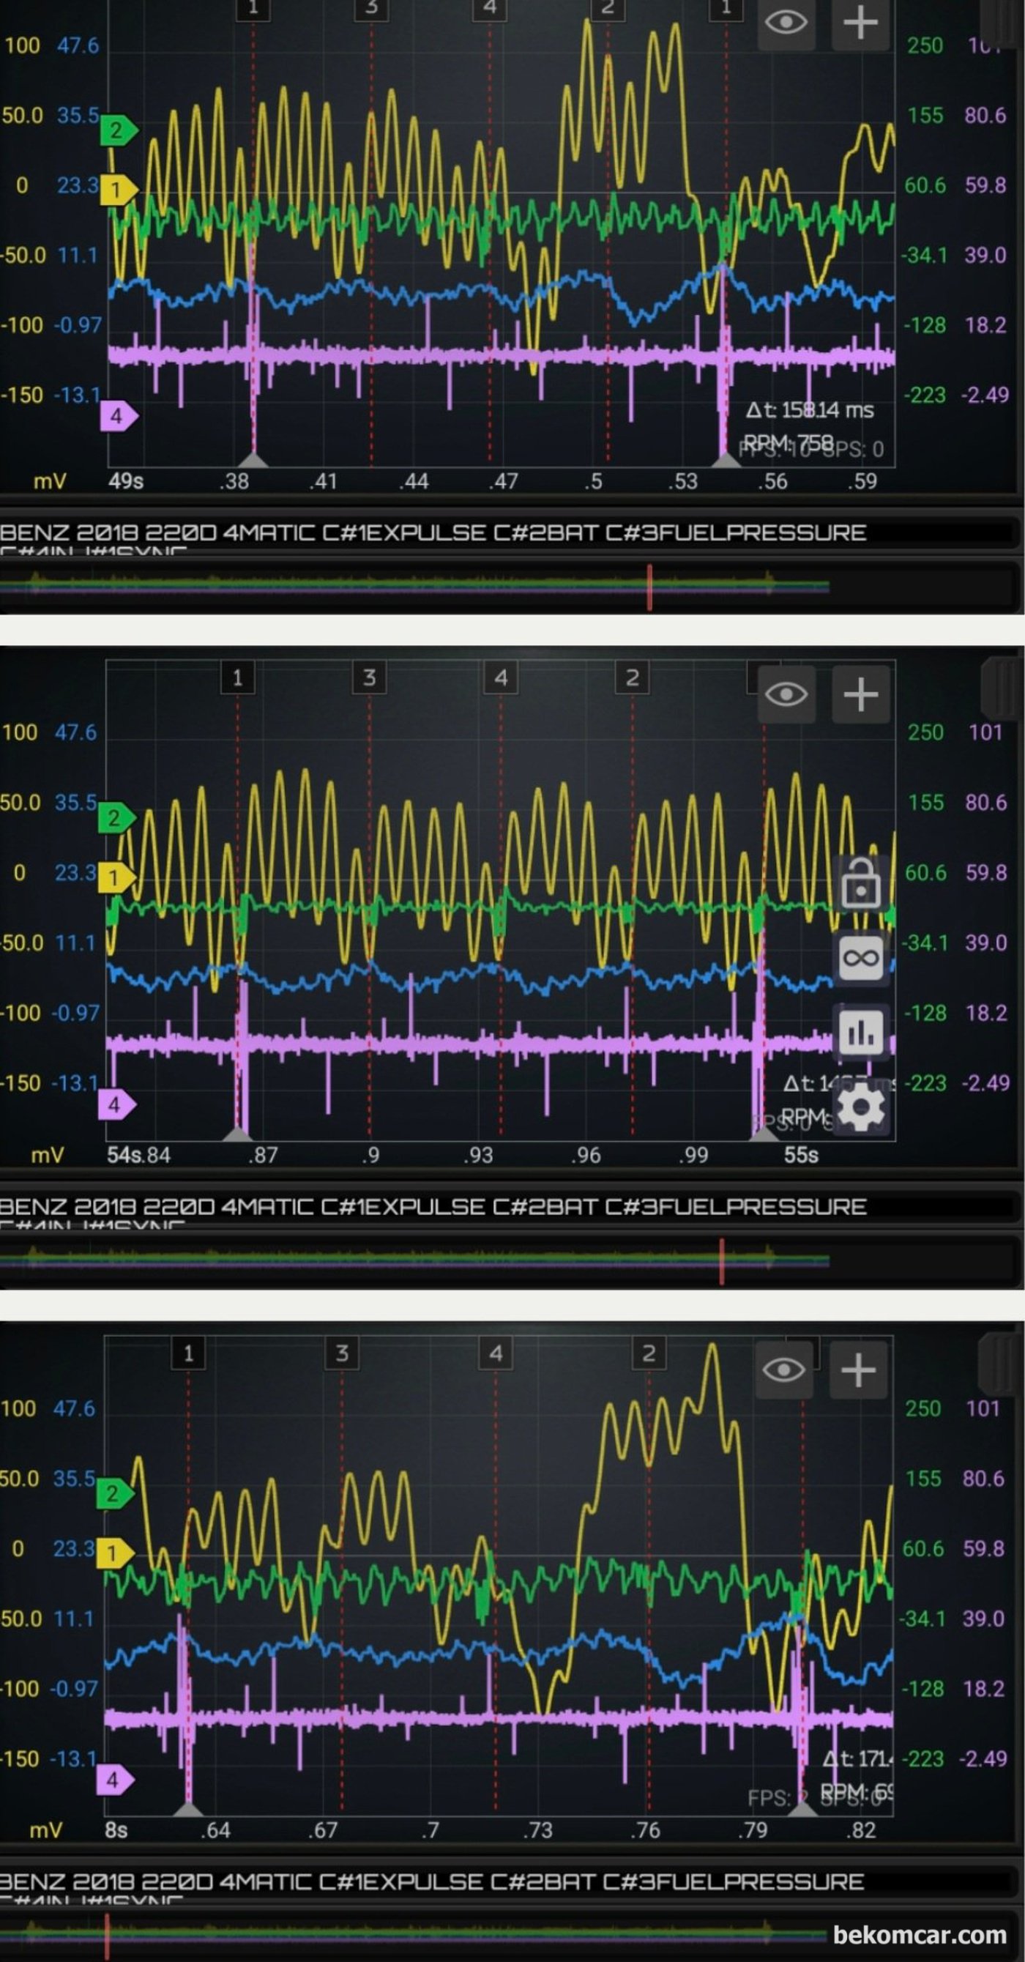Click red playhead on middle overview timeline
The width and height of the screenshot is (1025, 1962).
pos(722,1260)
